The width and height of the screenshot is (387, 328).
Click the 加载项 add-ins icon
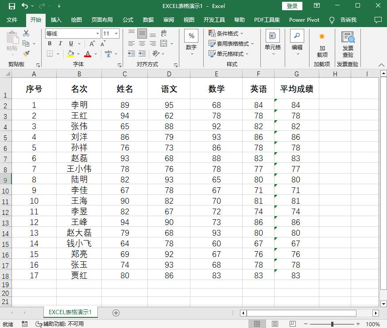[x=322, y=36]
